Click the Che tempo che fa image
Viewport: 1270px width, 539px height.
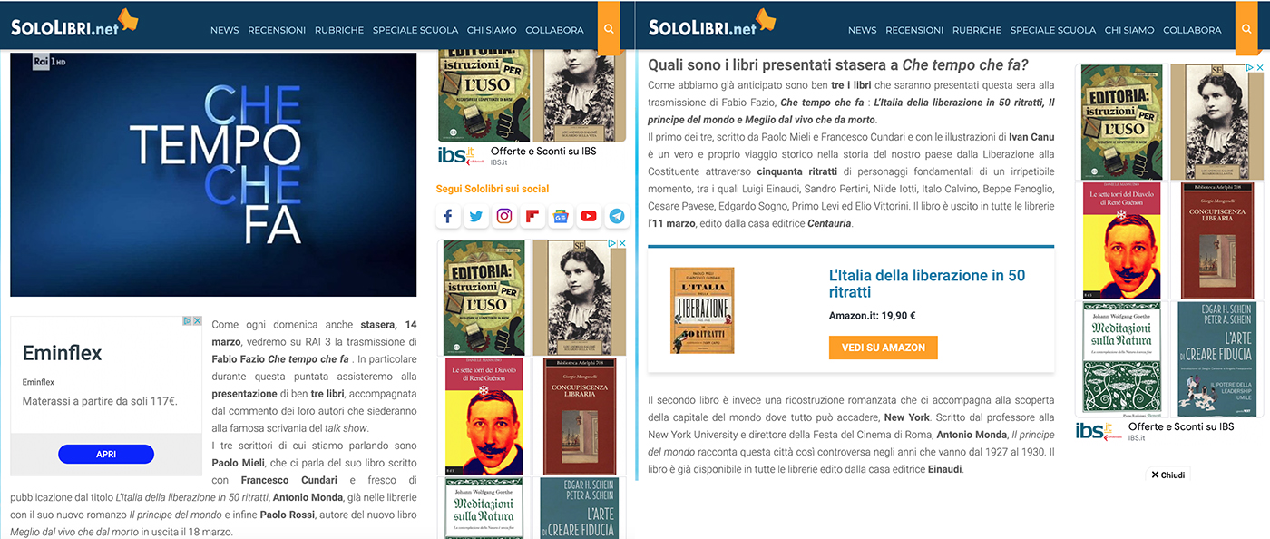click(x=213, y=174)
